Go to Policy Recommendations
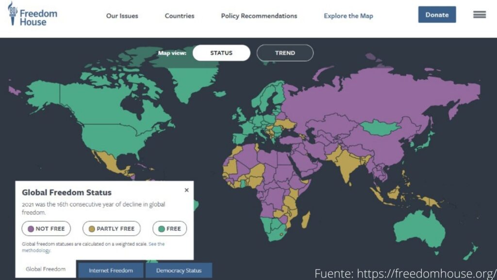Image resolution: width=497 pixels, height=280 pixels. (x=259, y=16)
